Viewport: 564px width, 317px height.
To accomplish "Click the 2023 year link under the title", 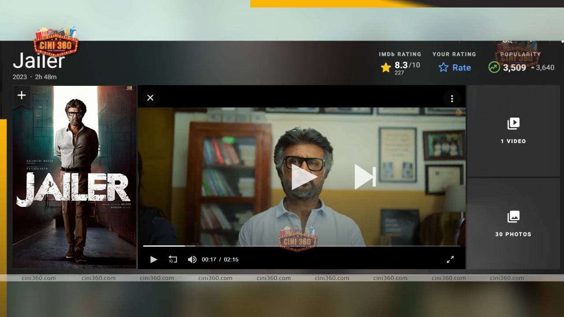I will point(19,77).
